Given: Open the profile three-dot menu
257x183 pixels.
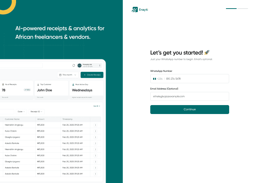Looking at the screenshot, I should click(x=100, y=65).
